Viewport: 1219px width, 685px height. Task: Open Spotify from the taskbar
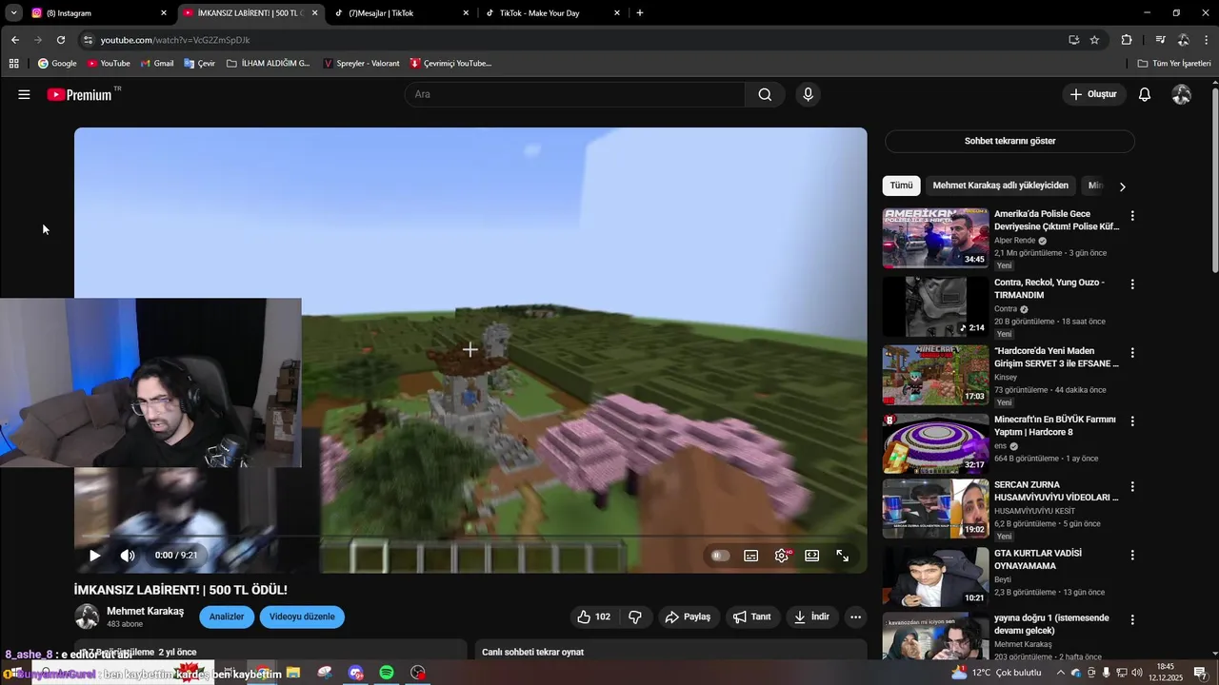pos(387,673)
